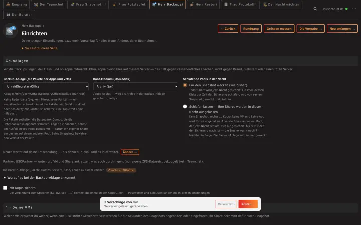Open the Herr Restori tab
Screen dimensions: 361x225
[203, 4]
